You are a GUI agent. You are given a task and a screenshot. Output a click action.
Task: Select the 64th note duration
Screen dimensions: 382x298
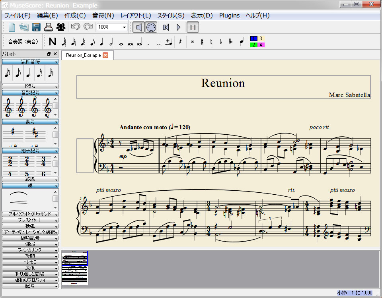coord(64,42)
